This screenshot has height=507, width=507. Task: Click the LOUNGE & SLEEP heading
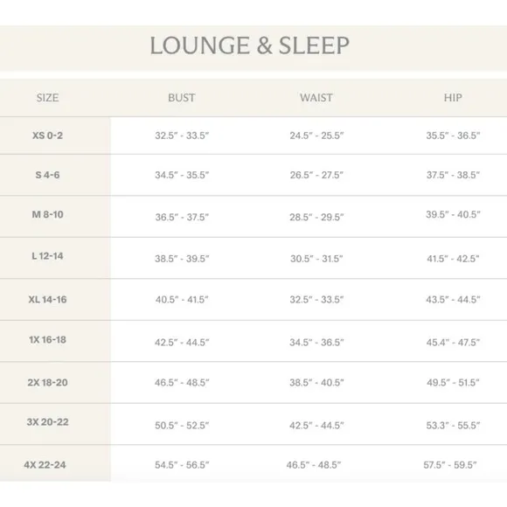coord(249,45)
